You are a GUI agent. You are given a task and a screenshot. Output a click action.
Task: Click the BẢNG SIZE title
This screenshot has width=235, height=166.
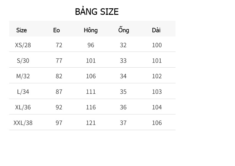click(x=97, y=11)
